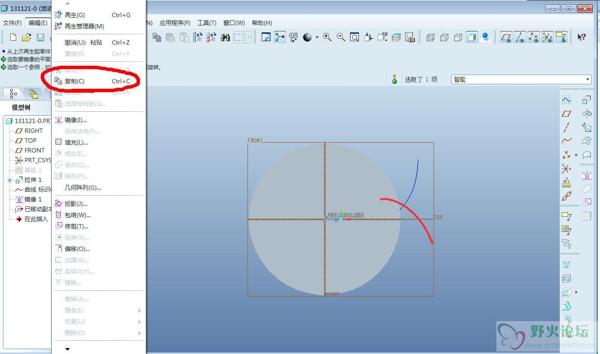Select the Datum Point tool in right toolbar
Viewport: 600px width, 354px height.
pos(567,155)
